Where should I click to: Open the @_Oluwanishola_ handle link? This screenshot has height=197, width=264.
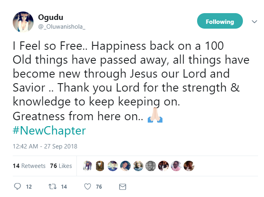tap(62, 26)
